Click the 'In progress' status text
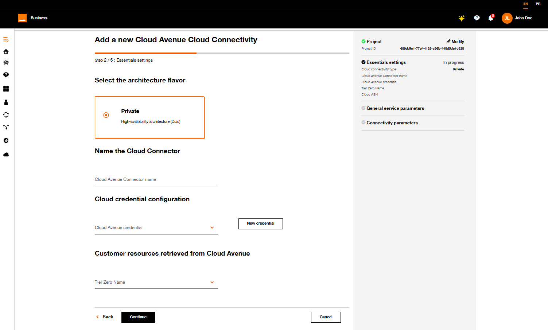This screenshot has height=330, width=548. click(454, 62)
